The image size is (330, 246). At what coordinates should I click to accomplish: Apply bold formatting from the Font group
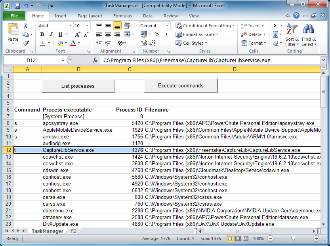(42, 34)
